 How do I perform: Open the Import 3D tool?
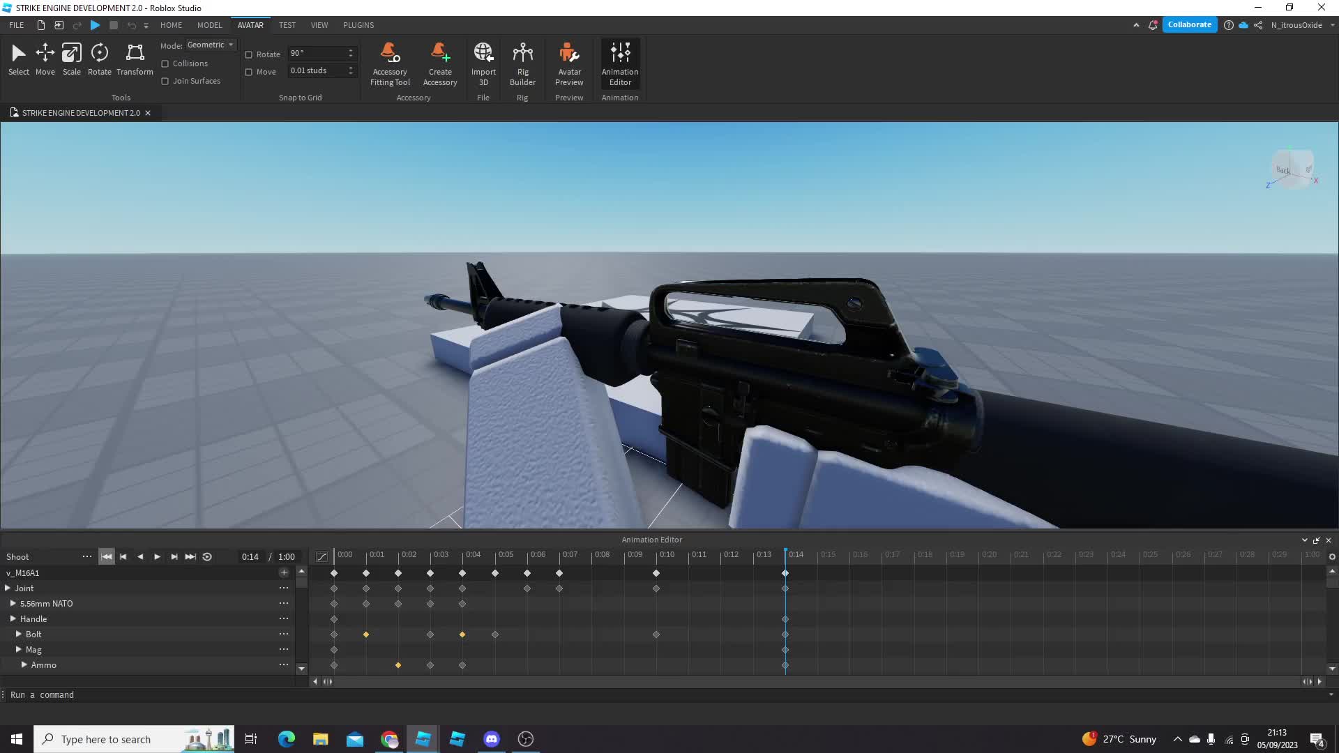pyautogui.click(x=483, y=63)
